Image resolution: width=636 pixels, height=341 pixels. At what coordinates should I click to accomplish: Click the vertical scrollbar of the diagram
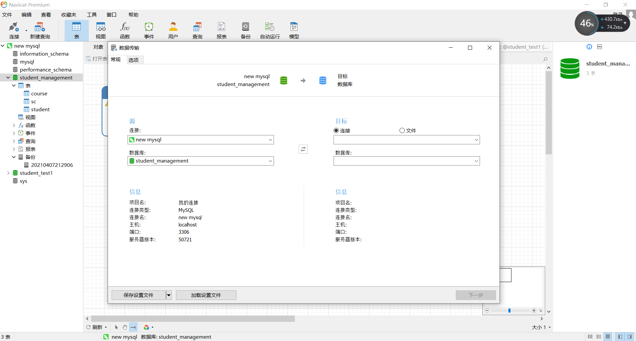point(549,113)
